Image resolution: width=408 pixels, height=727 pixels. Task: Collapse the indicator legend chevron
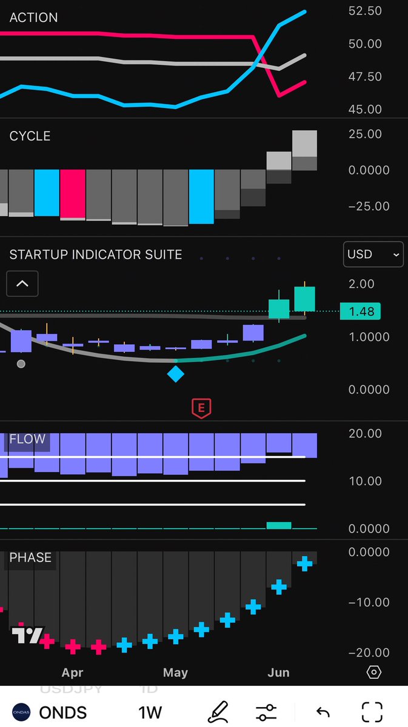tap(22, 283)
